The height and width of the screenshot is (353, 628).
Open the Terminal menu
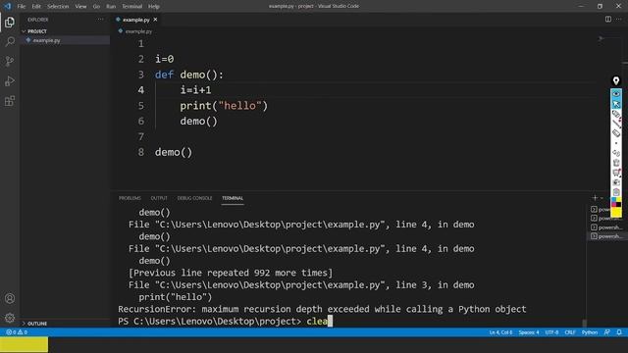tap(131, 7)
